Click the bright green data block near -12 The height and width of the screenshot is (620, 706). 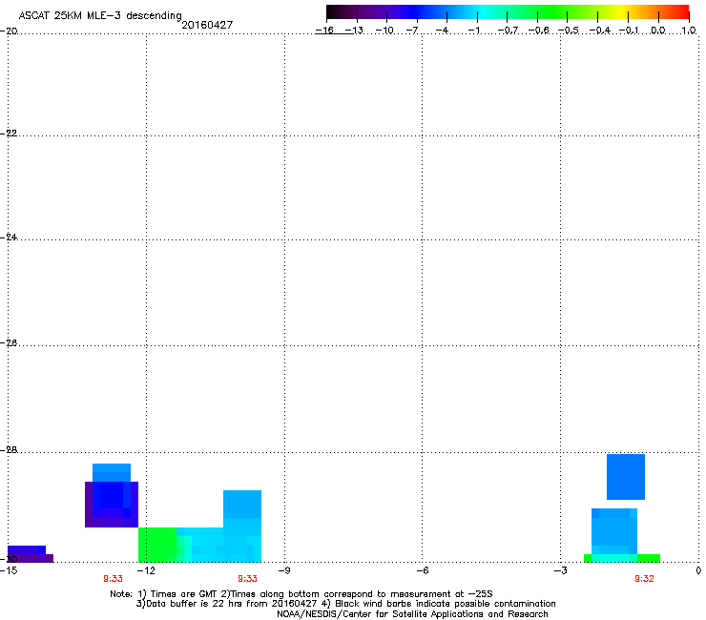pyautogui.click(x=157, y=545)
